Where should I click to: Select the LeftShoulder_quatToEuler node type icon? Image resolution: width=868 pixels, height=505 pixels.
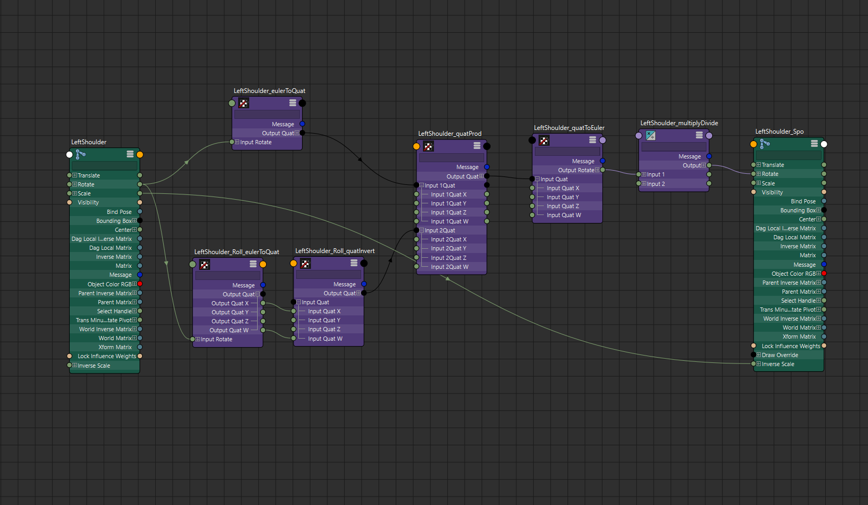click(x=544, y=140)
